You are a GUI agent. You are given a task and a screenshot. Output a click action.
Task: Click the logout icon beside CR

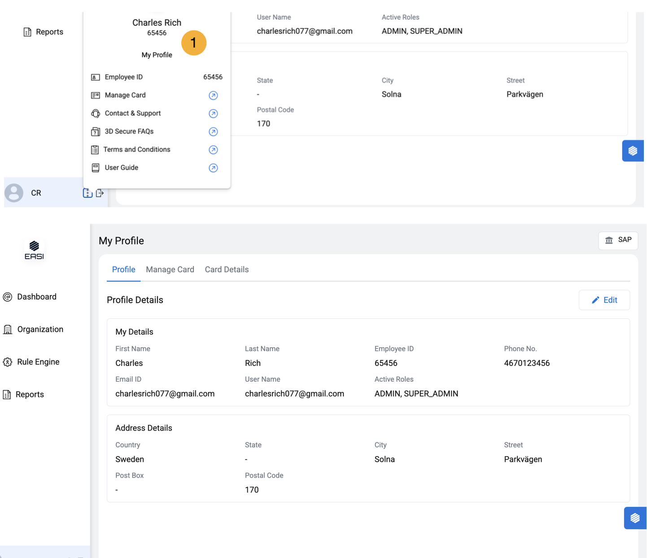(x=100, y=193)
